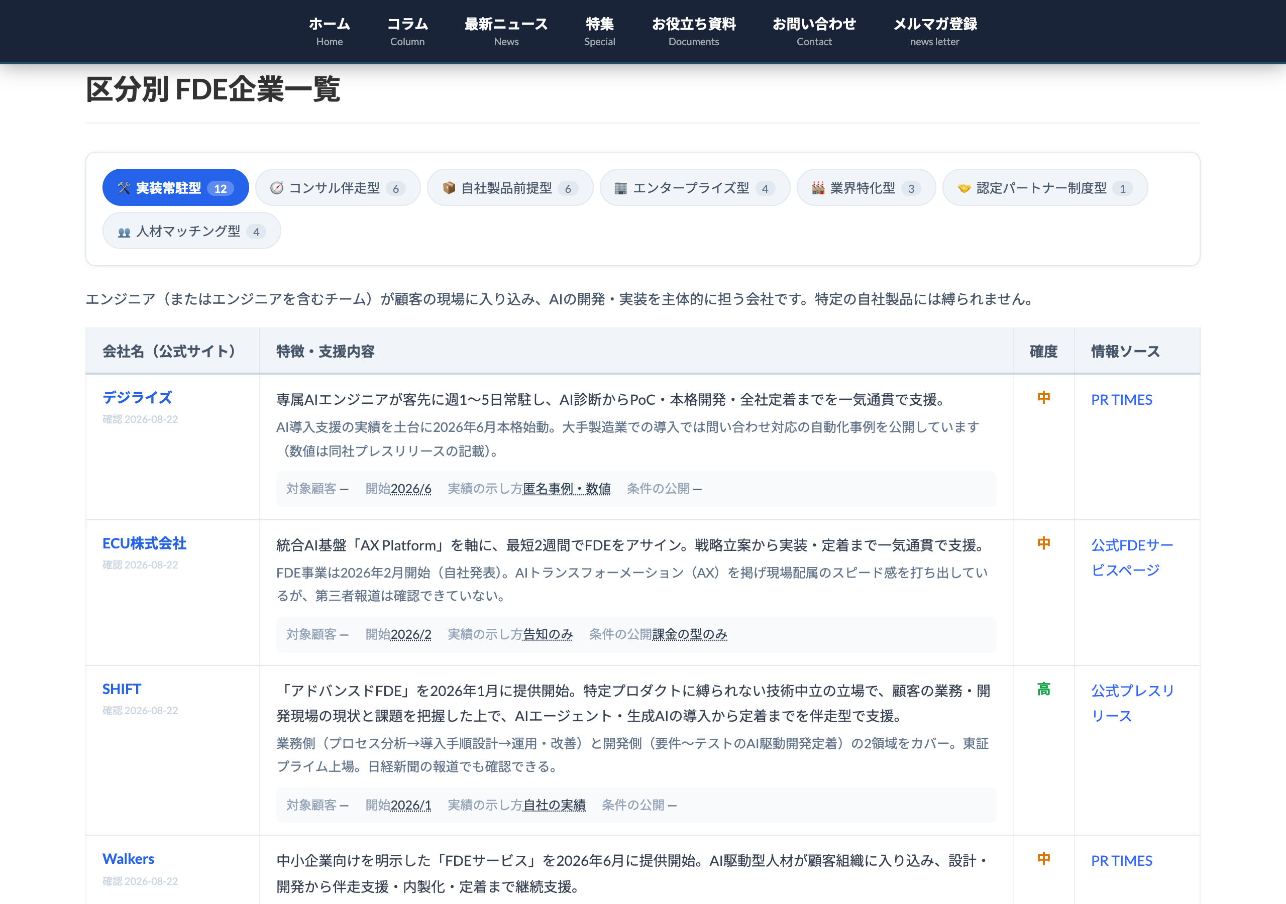The height and width of the screenshot is (904, 1286).
Task: Click 告知のみ in ECU row
Action: (x=547, y=635)
